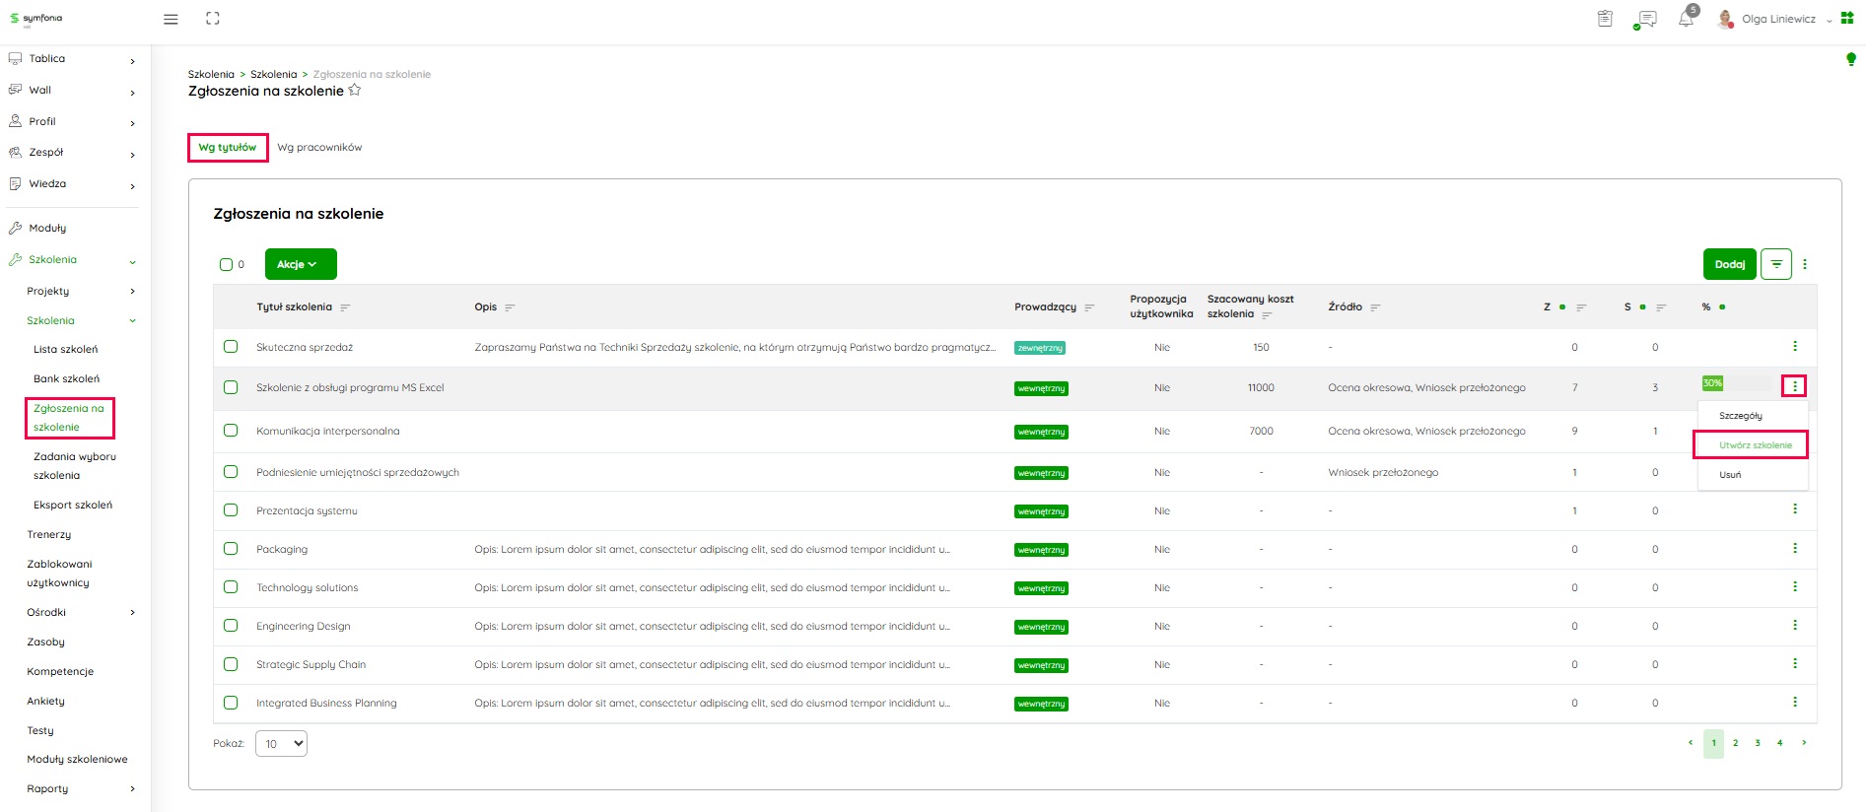Choose Utwórz szkolenie from context menu
Screen dimensions: 1866x812
click(x=1755, y=445)
